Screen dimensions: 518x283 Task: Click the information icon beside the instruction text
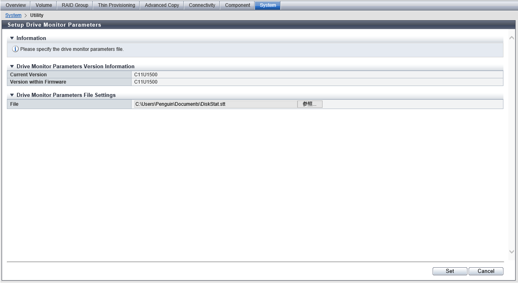tap(15, 49)
